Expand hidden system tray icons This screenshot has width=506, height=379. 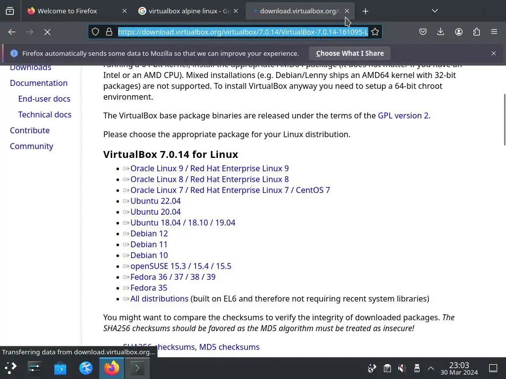(431, 368)
